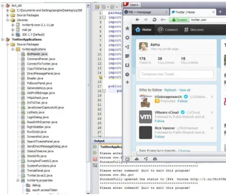The width and height of the screenshot is (226, 196).
Task: Collapse the bot_old project node
Action: [x=3, y=6]
